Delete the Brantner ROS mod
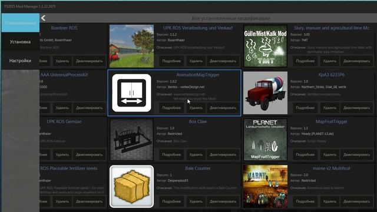The height and width of the screenshot is (212, 377). click(62, 61)
